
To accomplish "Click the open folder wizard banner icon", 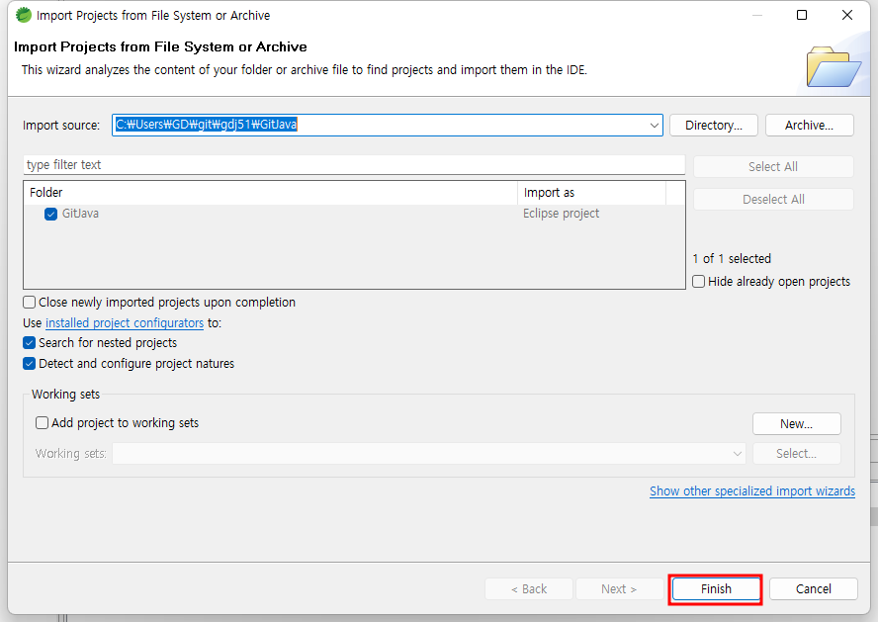I will 833,67.
